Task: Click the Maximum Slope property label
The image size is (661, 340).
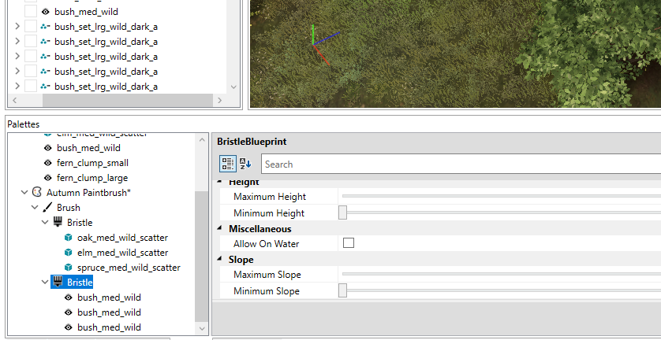Action: click(267, 275)
